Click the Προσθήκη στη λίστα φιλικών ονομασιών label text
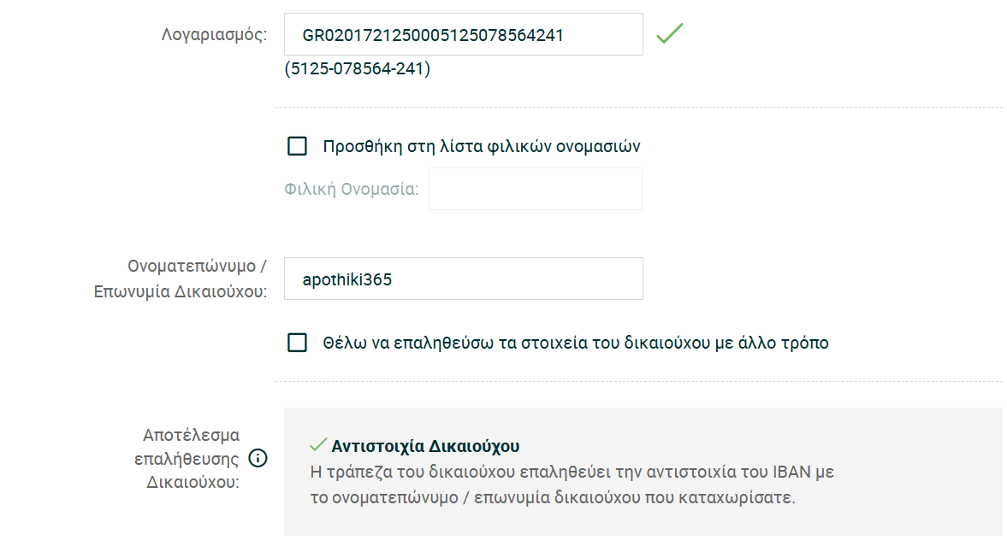The image size is (1007, 540). pos(481,146)
